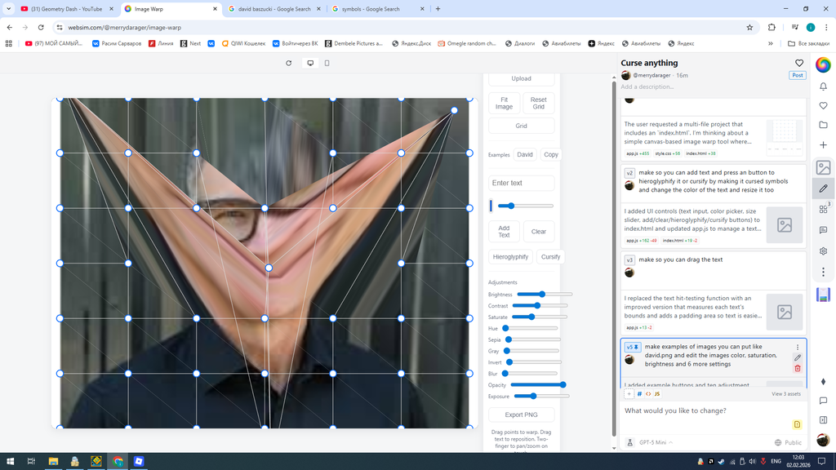The width and height of the screenshot is (836, 470).
Task: Open notifications bell in websim sidebar
Action: tap(823, 86)
